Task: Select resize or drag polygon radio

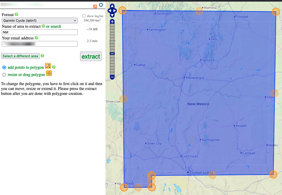Action: pos(4,75)
